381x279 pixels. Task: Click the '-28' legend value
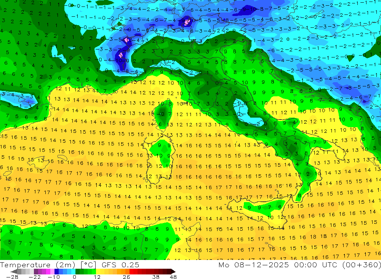pos(12,277)
